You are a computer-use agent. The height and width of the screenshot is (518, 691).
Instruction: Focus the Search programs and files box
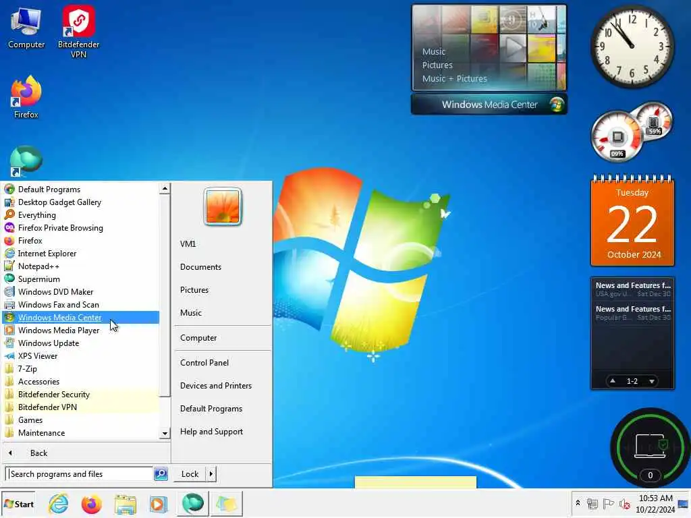coord(80,474)
